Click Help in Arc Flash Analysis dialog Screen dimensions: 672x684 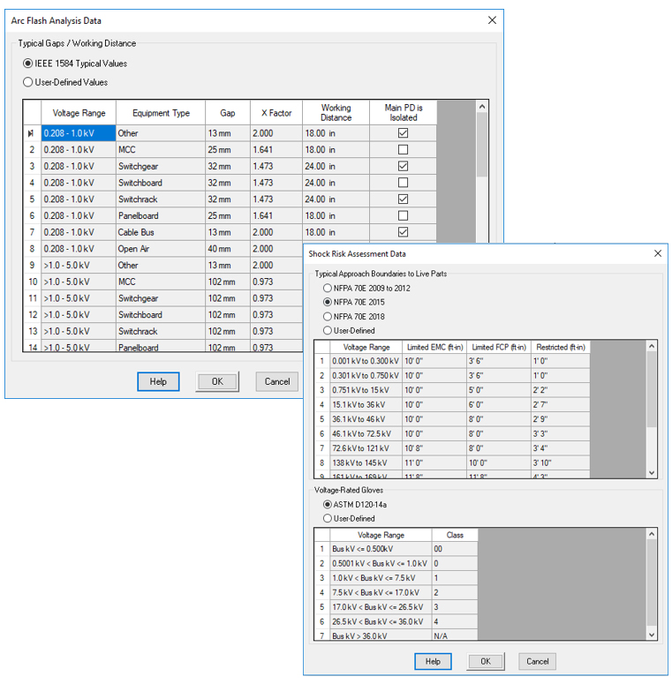(158, 381)
